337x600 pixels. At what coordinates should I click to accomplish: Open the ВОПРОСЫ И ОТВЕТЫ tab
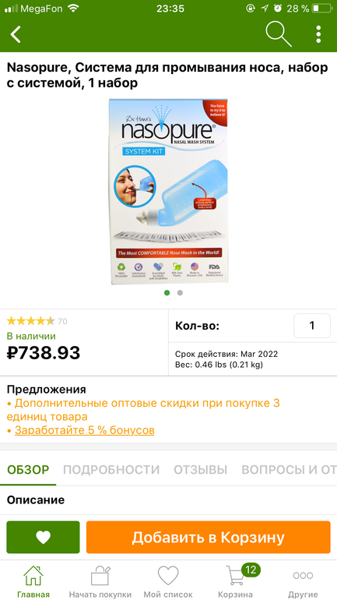pos(290,470)
